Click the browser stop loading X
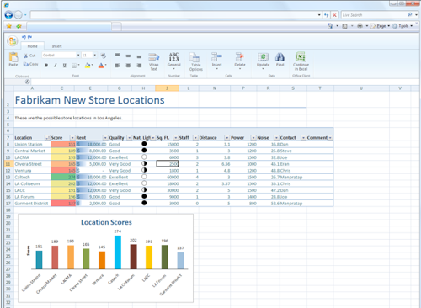This screenshot has height=308, width=421. [x=334, y=15]
